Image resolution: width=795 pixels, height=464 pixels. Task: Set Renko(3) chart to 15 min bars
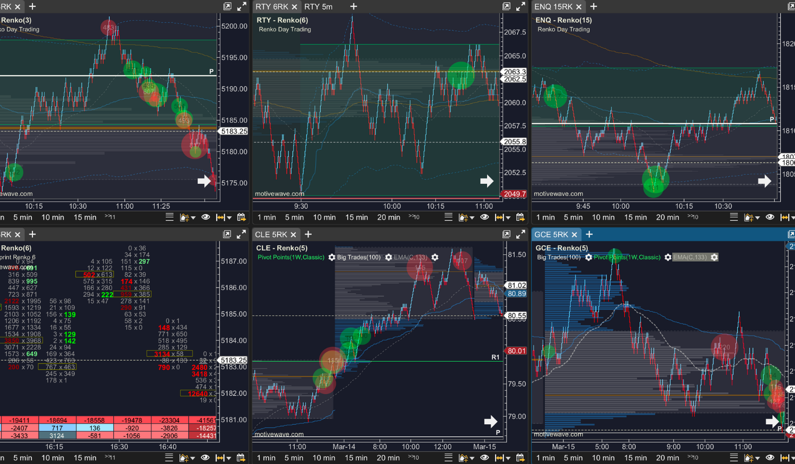[85, 217]
